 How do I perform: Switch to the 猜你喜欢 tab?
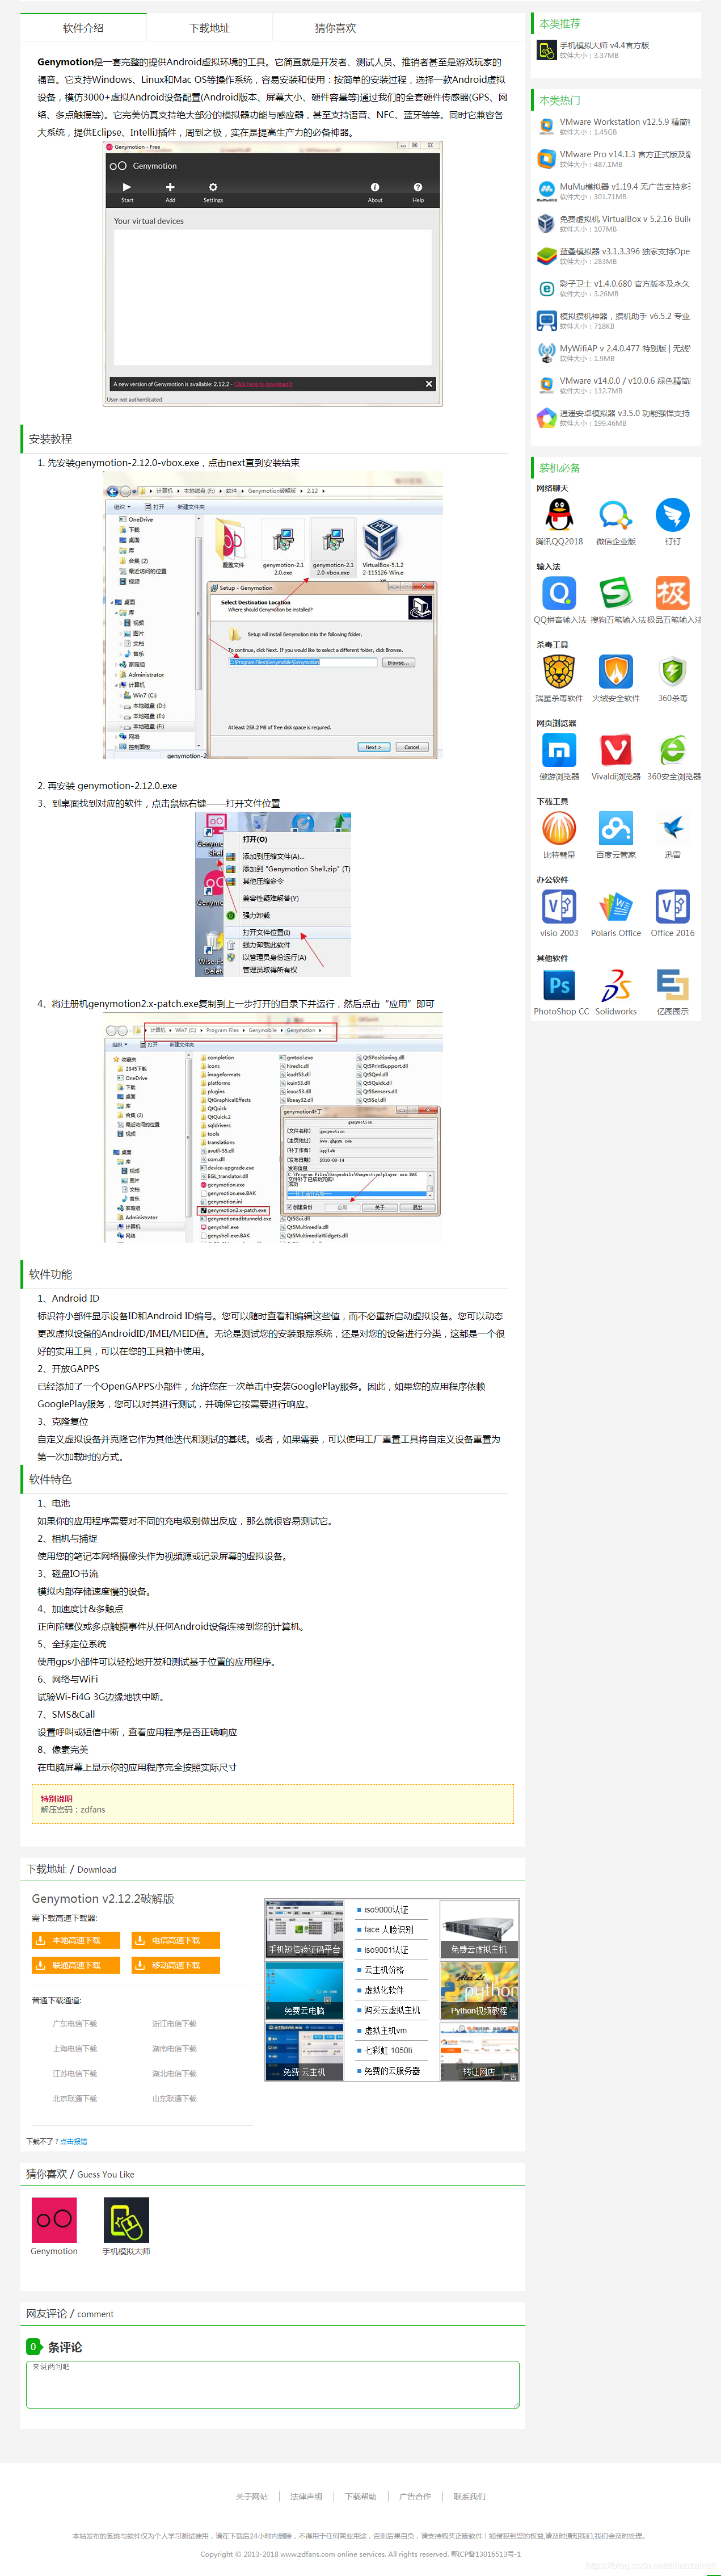pos(335,28)
